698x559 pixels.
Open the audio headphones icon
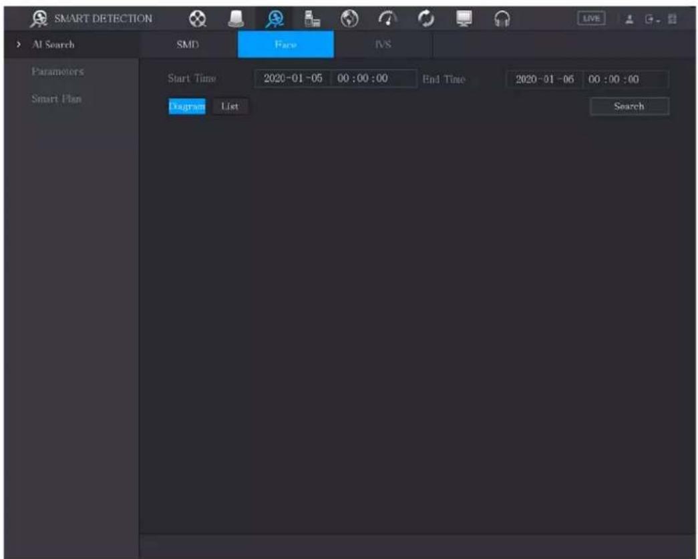(x=502, y=19)
